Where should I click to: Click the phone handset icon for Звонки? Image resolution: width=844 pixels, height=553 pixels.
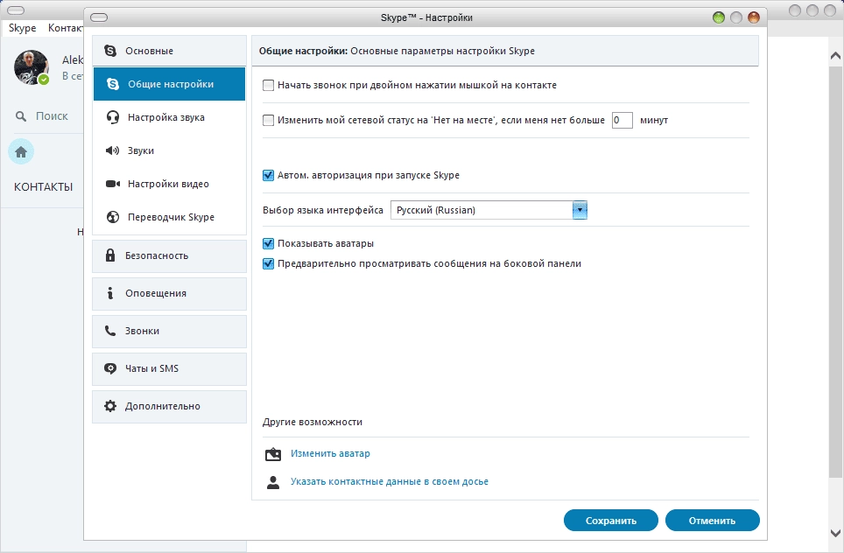click(110, 330)
